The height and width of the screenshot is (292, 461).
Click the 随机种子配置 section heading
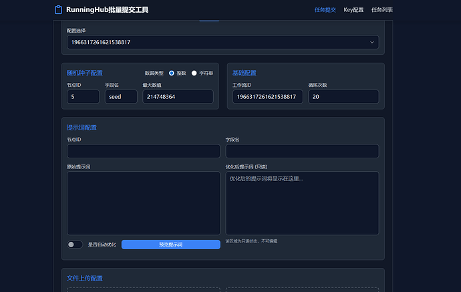pyautogui.click(x=85, y=73)
